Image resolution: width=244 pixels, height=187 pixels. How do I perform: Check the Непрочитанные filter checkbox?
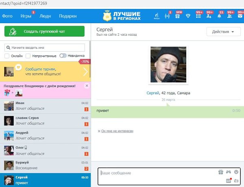coord(28,56)
